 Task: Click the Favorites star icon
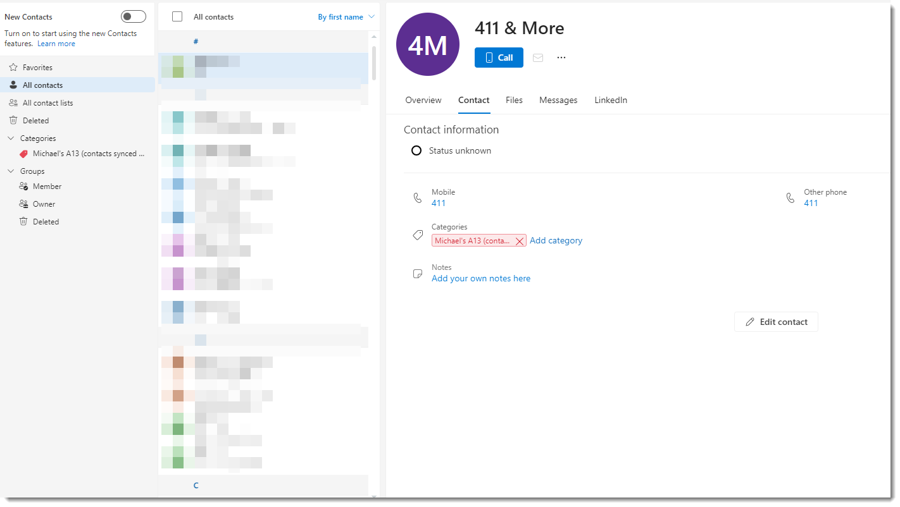pyautogui.click(x=13, y=68)
